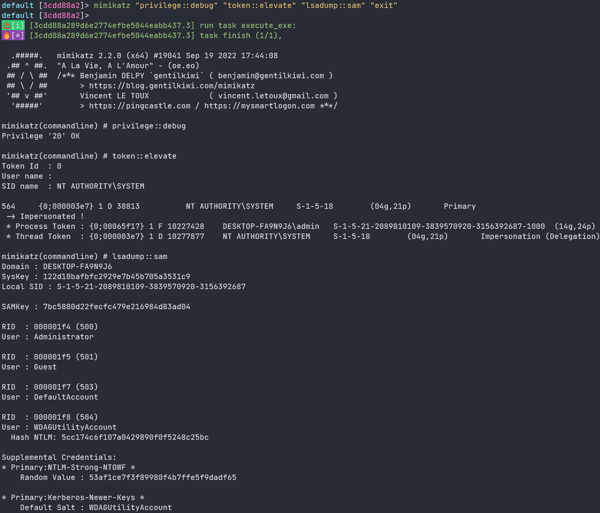The height and width of the screenshot is (513, 600).
Task: Click the 'RID : 000001f7 (503)' line
Action: [50, 387]
